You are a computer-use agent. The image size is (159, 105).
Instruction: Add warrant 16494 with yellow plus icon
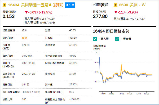[x=4, y=5]
